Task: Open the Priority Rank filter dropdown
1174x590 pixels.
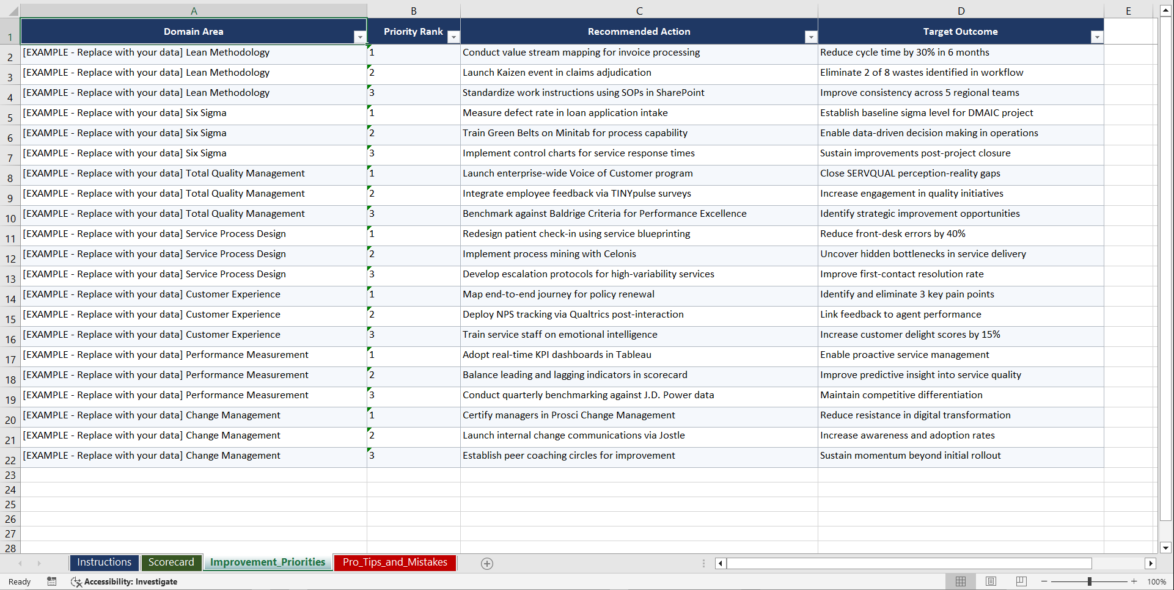Action: tap(453, 37)
